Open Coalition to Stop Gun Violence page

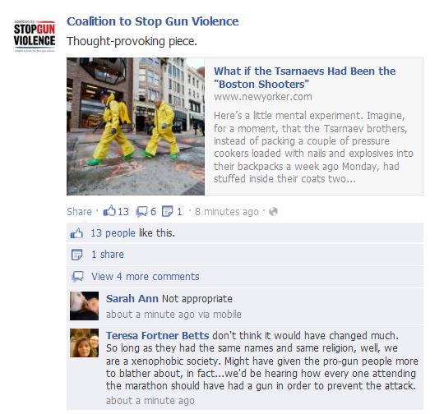point(153,21)
